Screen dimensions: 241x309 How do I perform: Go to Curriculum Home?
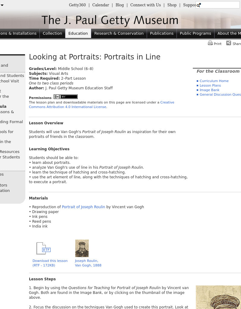(x=214, y=81)
